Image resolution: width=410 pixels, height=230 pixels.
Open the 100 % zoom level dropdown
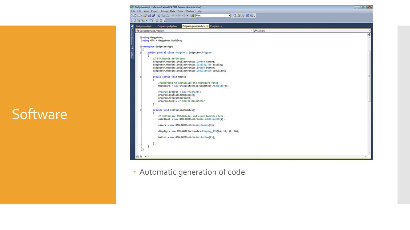click(x=145, y=157)
